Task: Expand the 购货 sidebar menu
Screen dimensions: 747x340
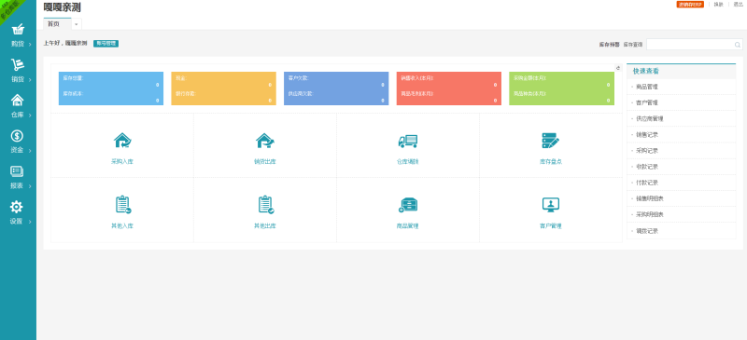Action: point(18,35)
